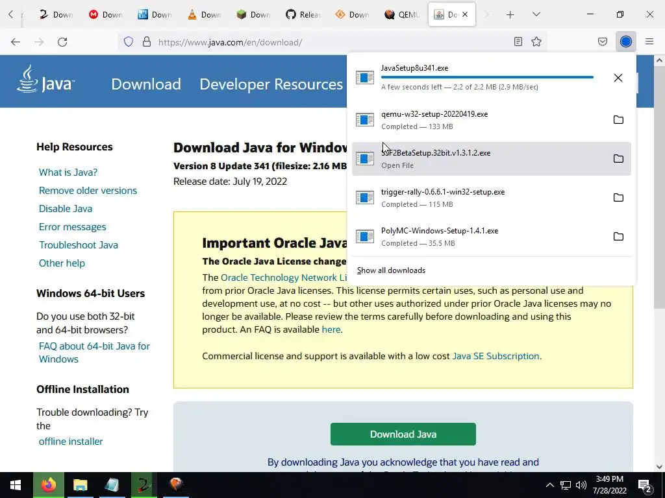Click Show all downloads
This screenshot has width=665, height=498.
click(x=391, y=270)
